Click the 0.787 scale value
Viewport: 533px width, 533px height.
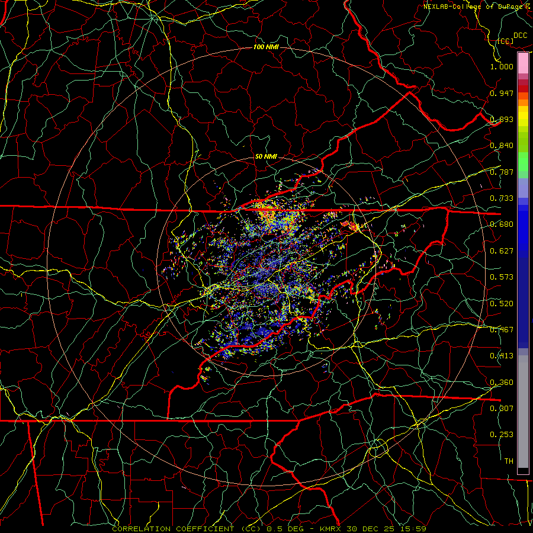coord(502,172)
